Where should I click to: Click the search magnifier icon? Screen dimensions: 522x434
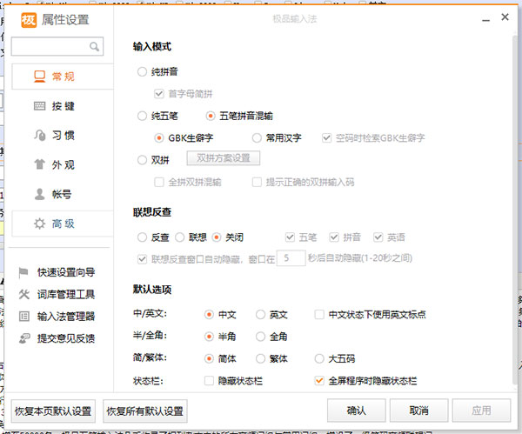[x=95, y=46]
